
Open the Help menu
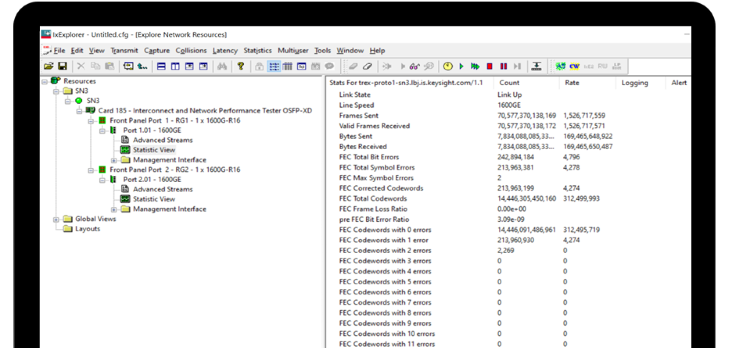[x=377, y=50]
